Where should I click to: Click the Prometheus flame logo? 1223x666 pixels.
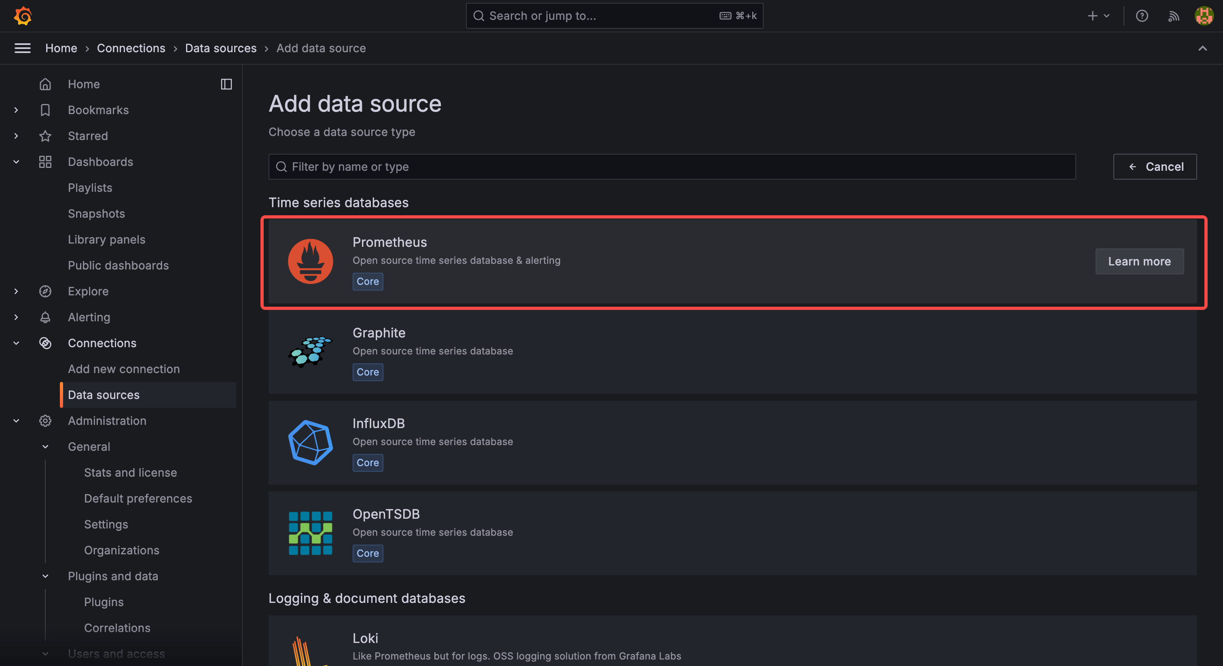tap(311, 261)
